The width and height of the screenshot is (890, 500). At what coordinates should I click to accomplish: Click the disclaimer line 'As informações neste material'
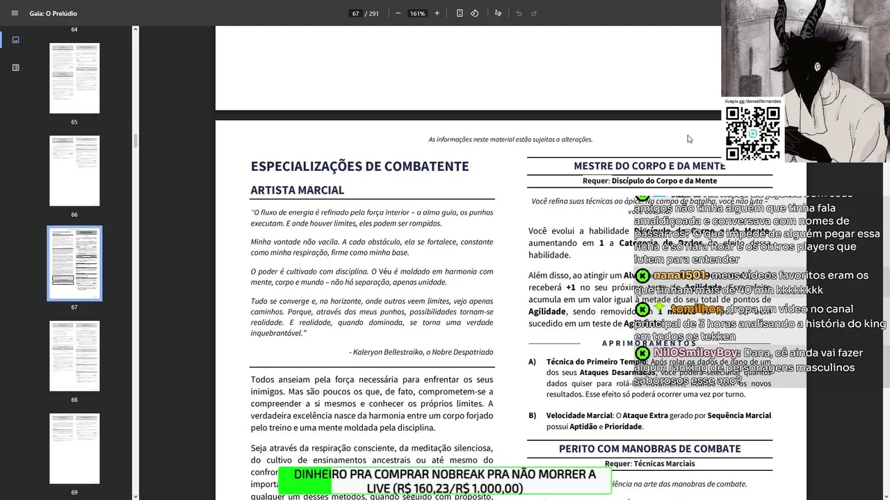coord(510,140)
